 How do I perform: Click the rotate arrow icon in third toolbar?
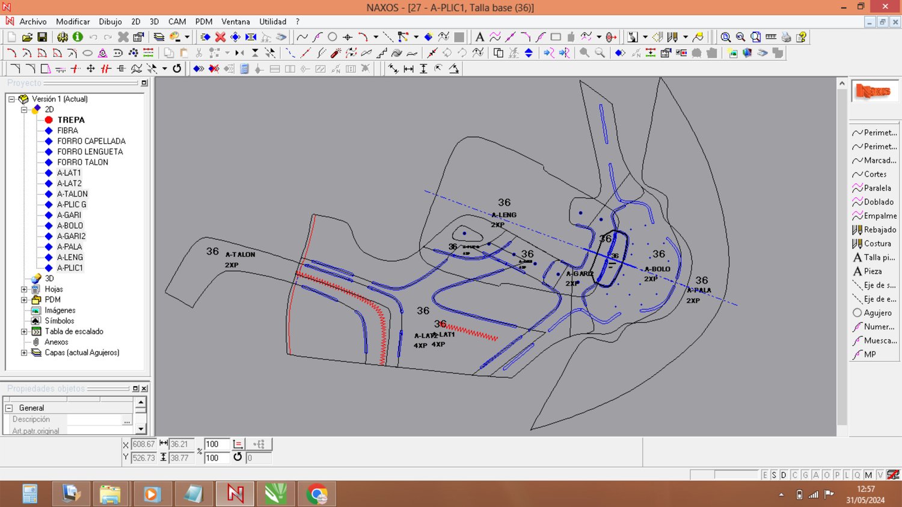click(177, 69)
